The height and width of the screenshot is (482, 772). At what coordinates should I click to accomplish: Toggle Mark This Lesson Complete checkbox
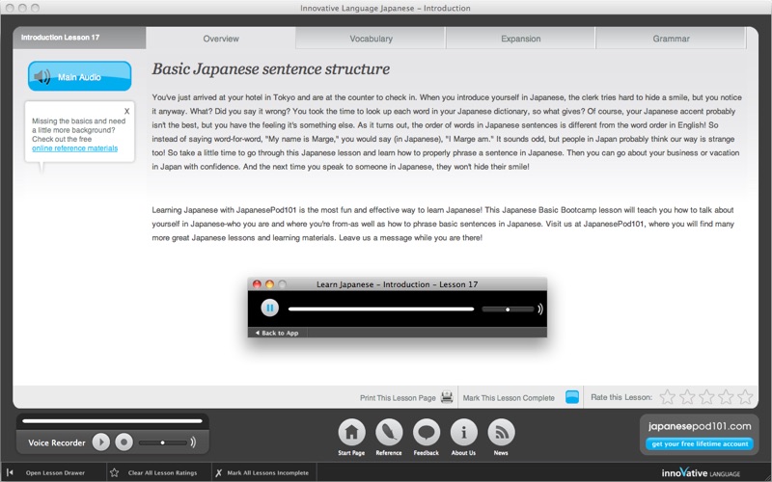572,397
